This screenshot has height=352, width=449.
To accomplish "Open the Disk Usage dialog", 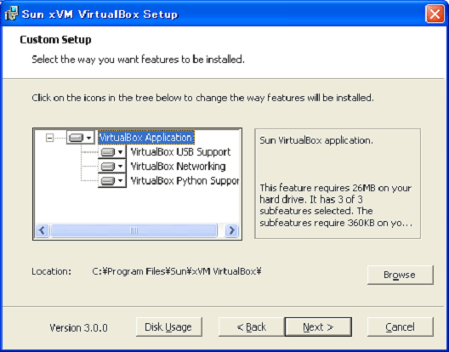I will 169,326.
